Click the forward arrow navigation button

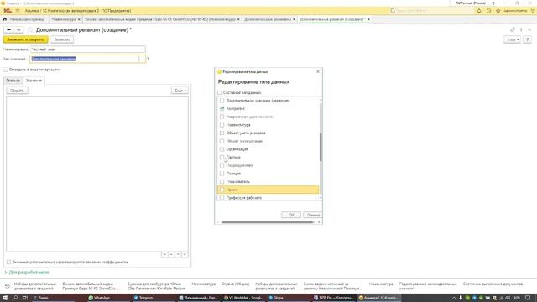click(x=18, y=30)
